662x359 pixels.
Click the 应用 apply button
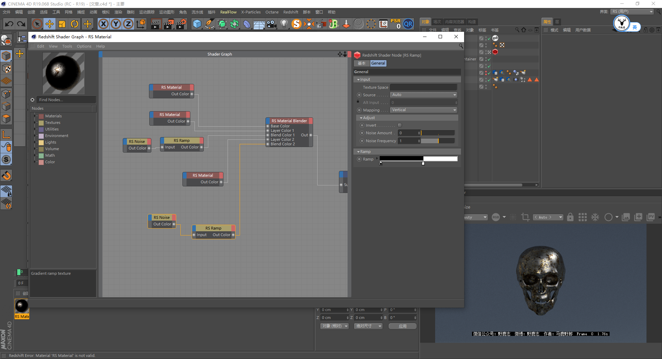point(402,326)
